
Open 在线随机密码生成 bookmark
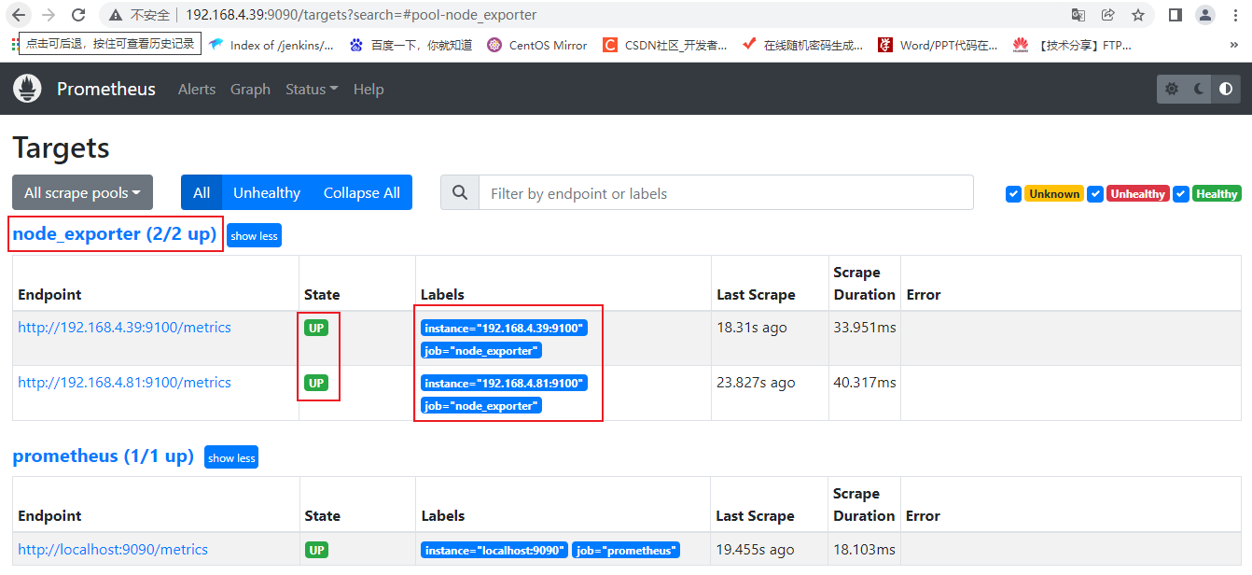click(x=802, y=45)
